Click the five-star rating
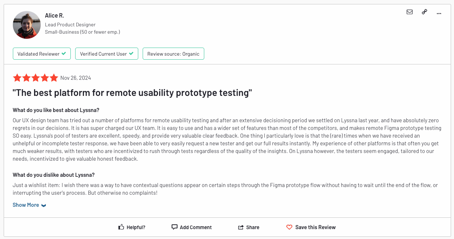This screenshot has height=239, width=454. pyautogui.click(x=36, y=78)
